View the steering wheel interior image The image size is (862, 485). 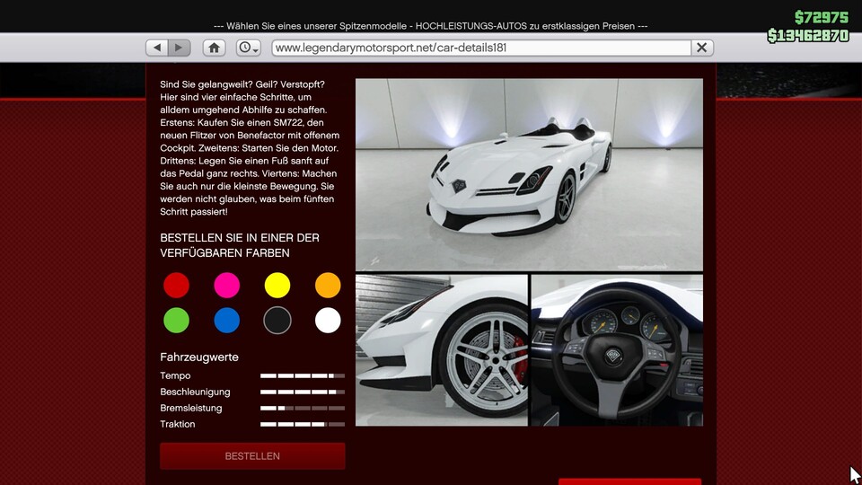[617, 350]
